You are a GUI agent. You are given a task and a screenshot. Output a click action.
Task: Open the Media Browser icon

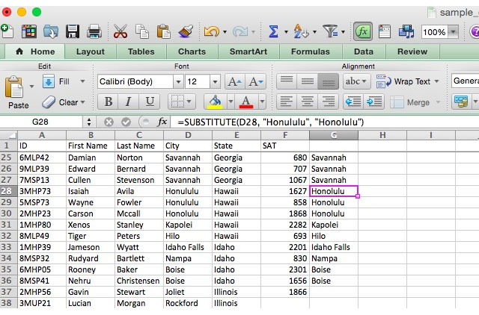406,31
